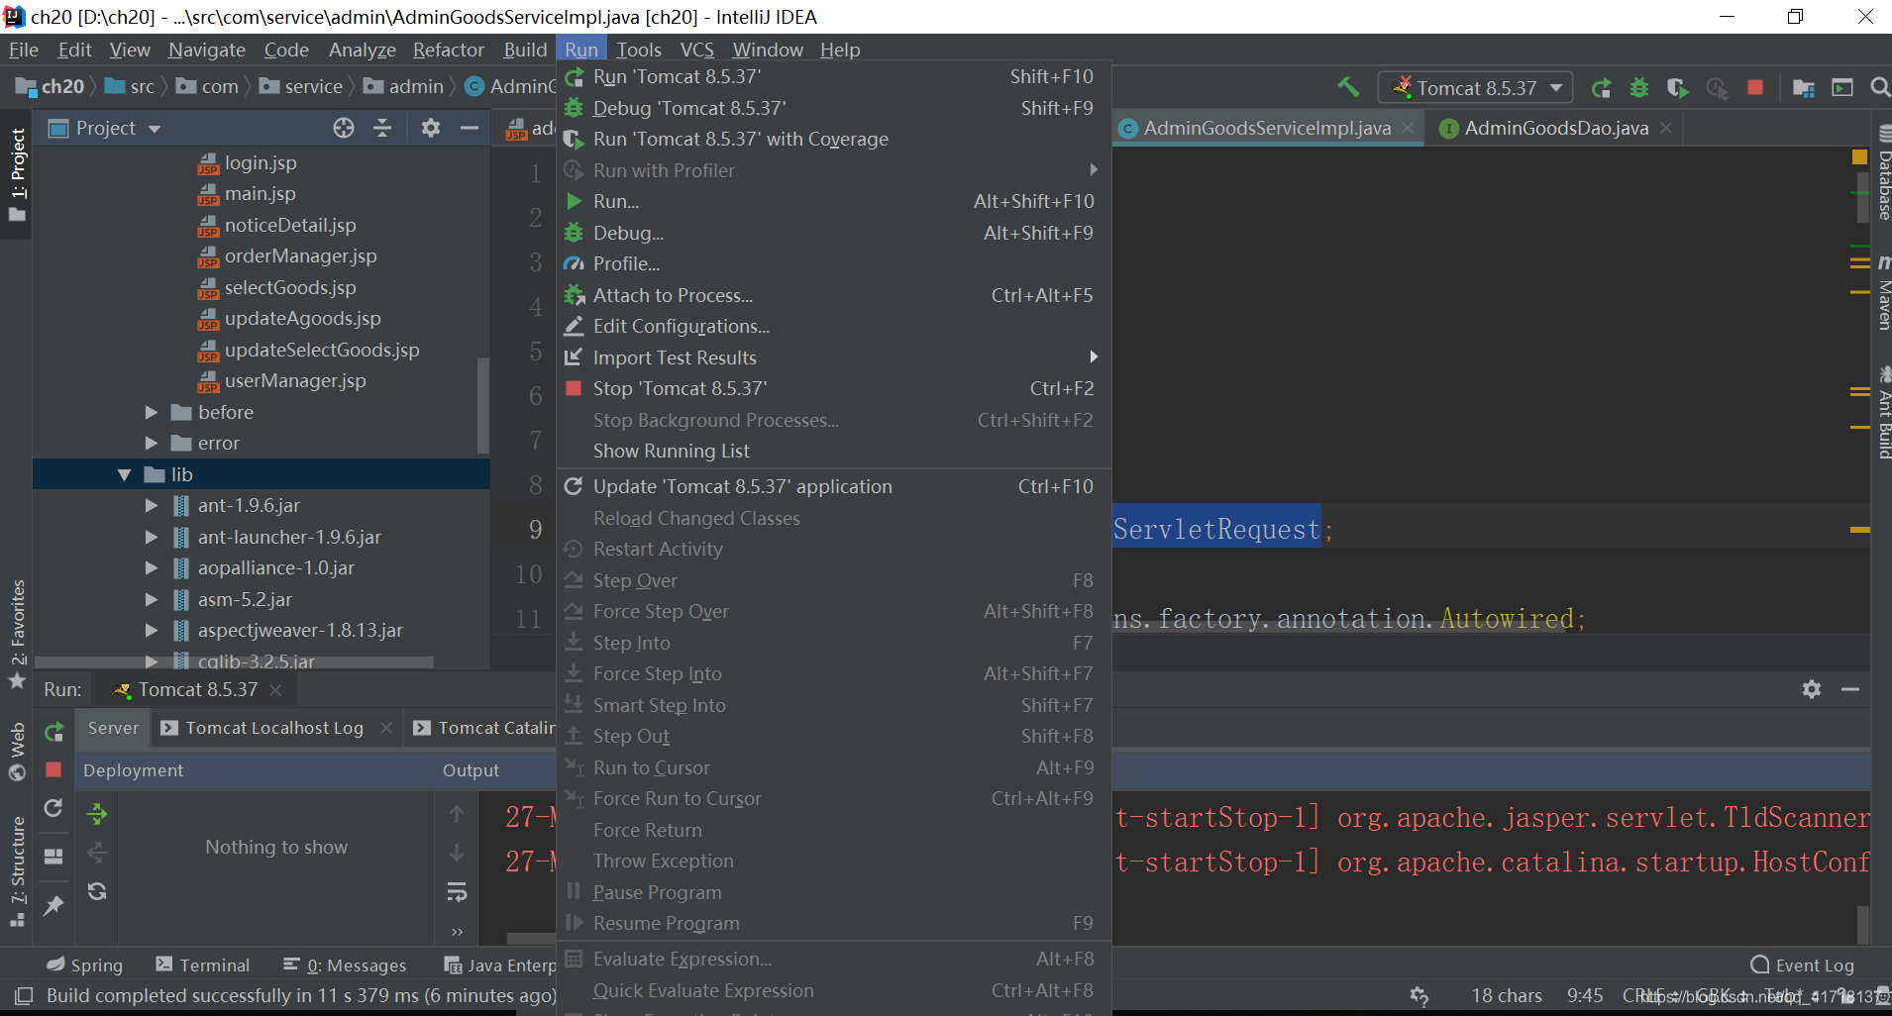
Task: Hide the Run tool window with the minus icon
Action: pos(1850,689)
